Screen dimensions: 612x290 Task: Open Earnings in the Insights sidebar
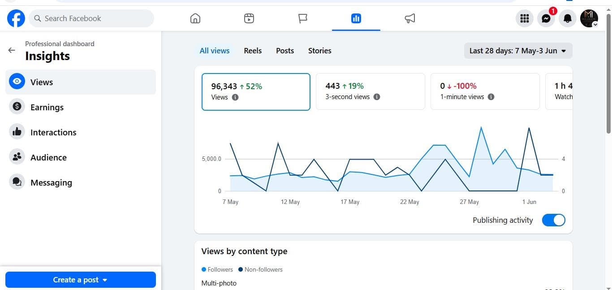(81, 107)
